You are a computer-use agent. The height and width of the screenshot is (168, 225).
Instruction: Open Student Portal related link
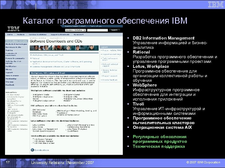pos(13,95)
